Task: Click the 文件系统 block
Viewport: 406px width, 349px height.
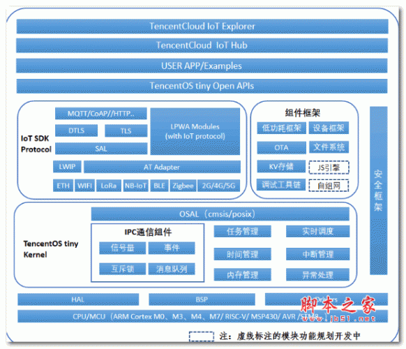Action: pyautogui.click(x=329, y=147)
